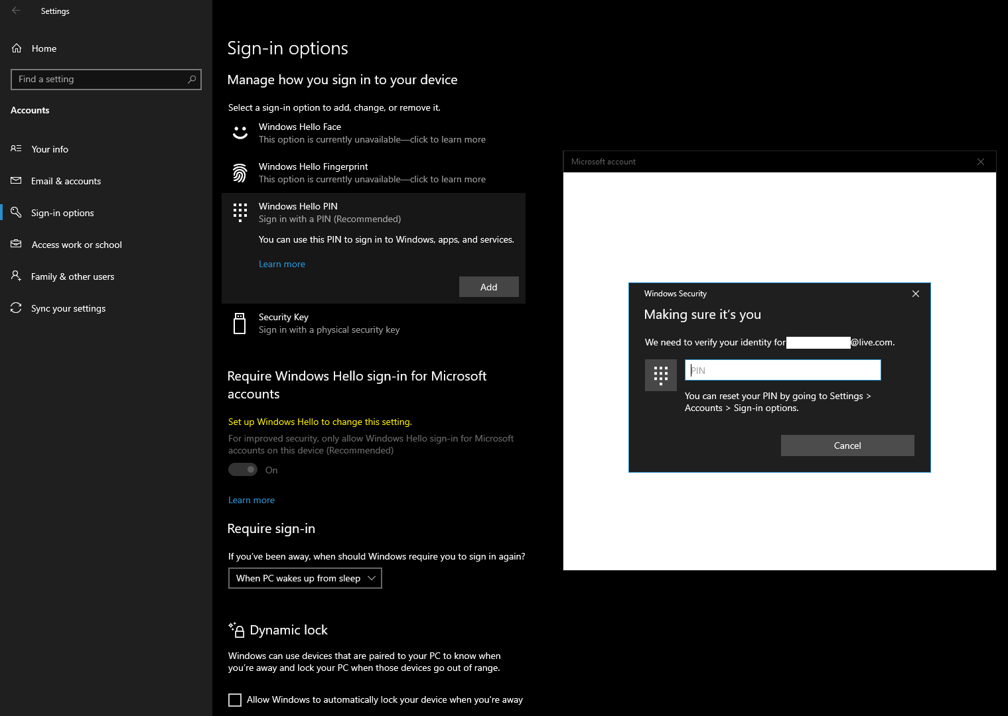This screenshot has height=716, width=1008.
Task: Open Family & other users
Action: click(106, 276)
